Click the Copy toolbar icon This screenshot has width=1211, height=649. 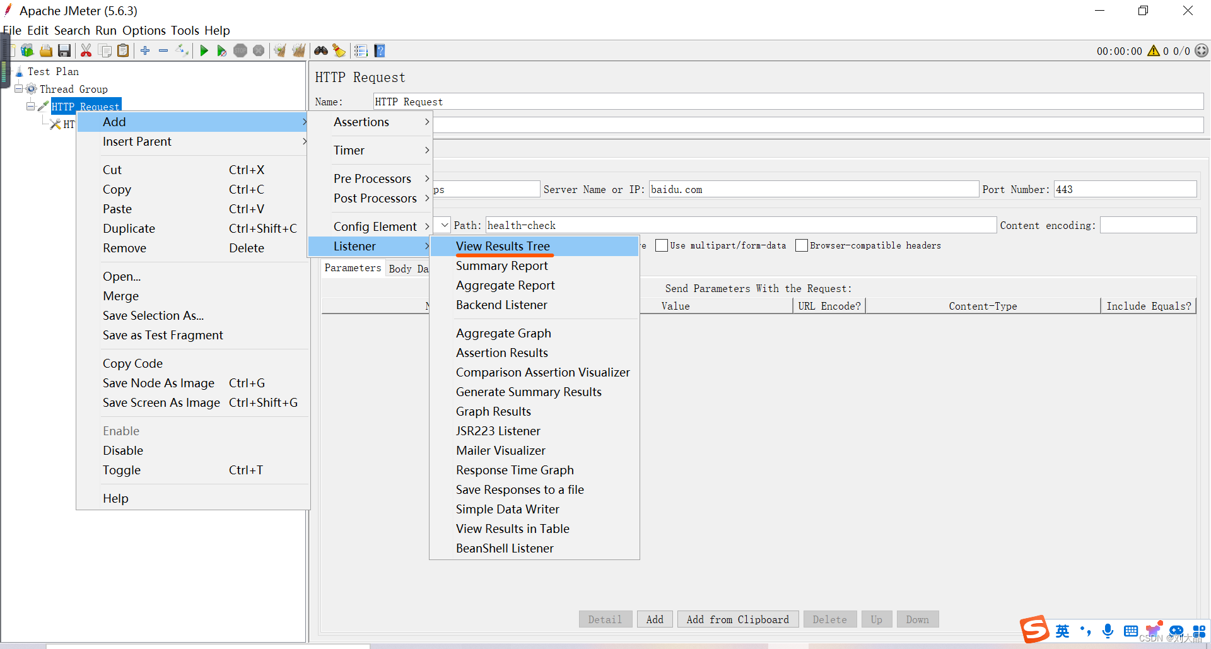click(x=105, y=50)
